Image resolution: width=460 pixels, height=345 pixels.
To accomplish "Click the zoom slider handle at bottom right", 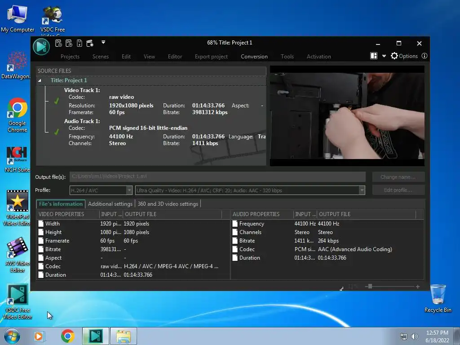I will (370, 286).
